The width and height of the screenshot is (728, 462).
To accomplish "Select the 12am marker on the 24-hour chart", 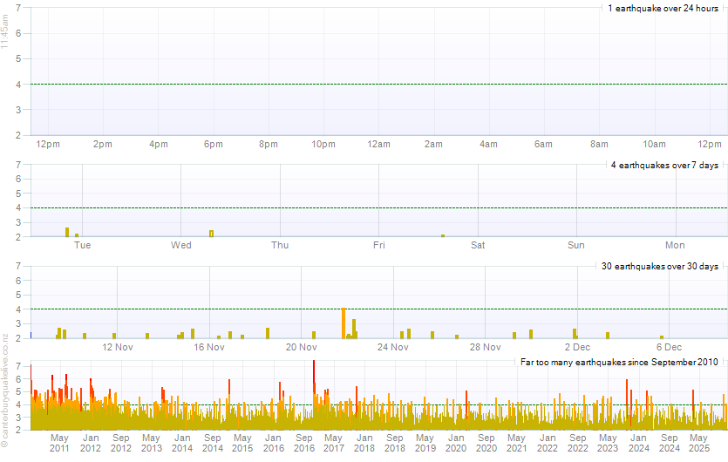I will (x=378, y=144).
